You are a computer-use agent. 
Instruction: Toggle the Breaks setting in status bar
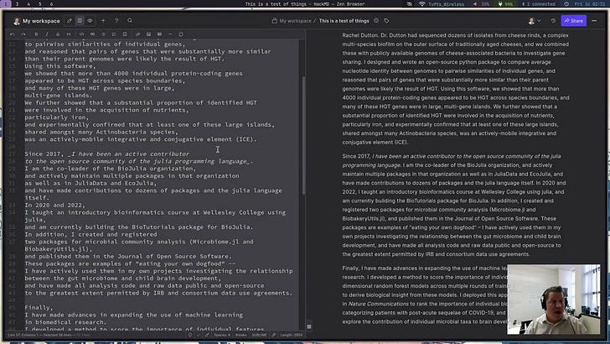240,335
